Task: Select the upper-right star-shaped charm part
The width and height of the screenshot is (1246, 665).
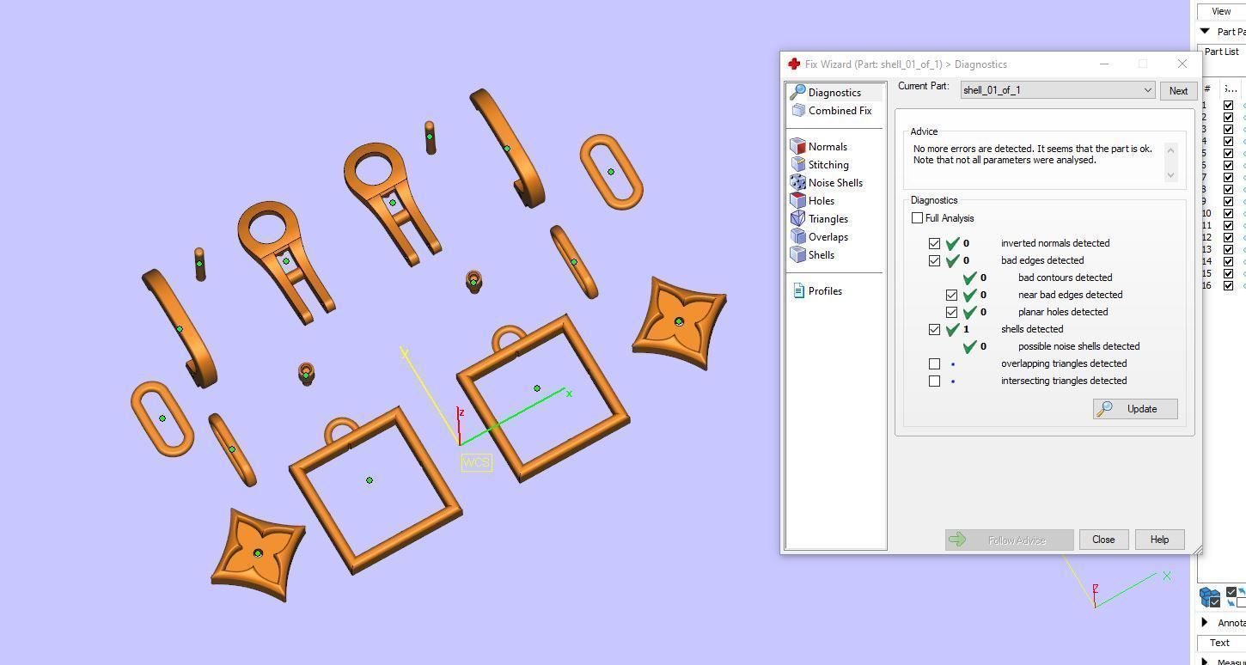Action: [x=679, y=322]
